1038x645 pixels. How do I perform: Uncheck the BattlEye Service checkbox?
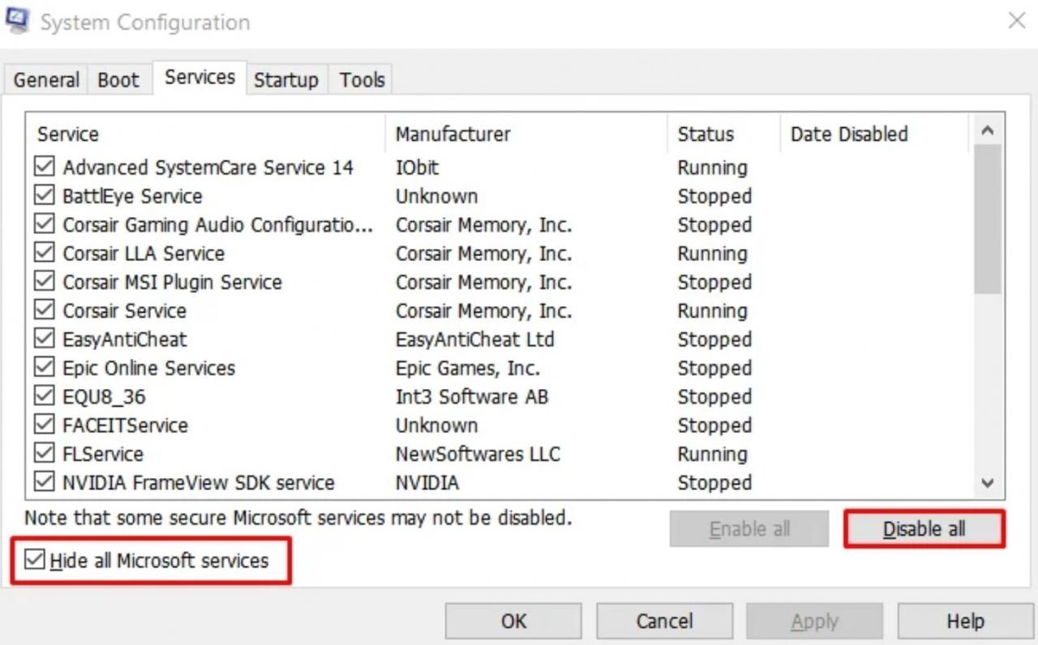(x=45, y=196)
